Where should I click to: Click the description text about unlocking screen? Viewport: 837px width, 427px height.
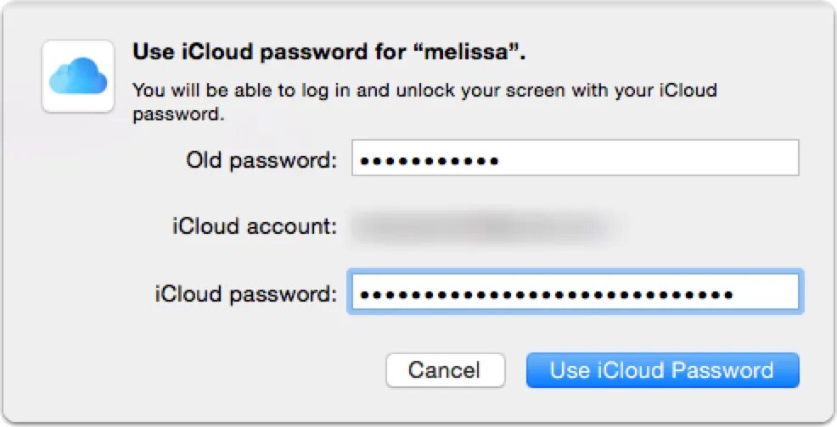pos(424,91)
